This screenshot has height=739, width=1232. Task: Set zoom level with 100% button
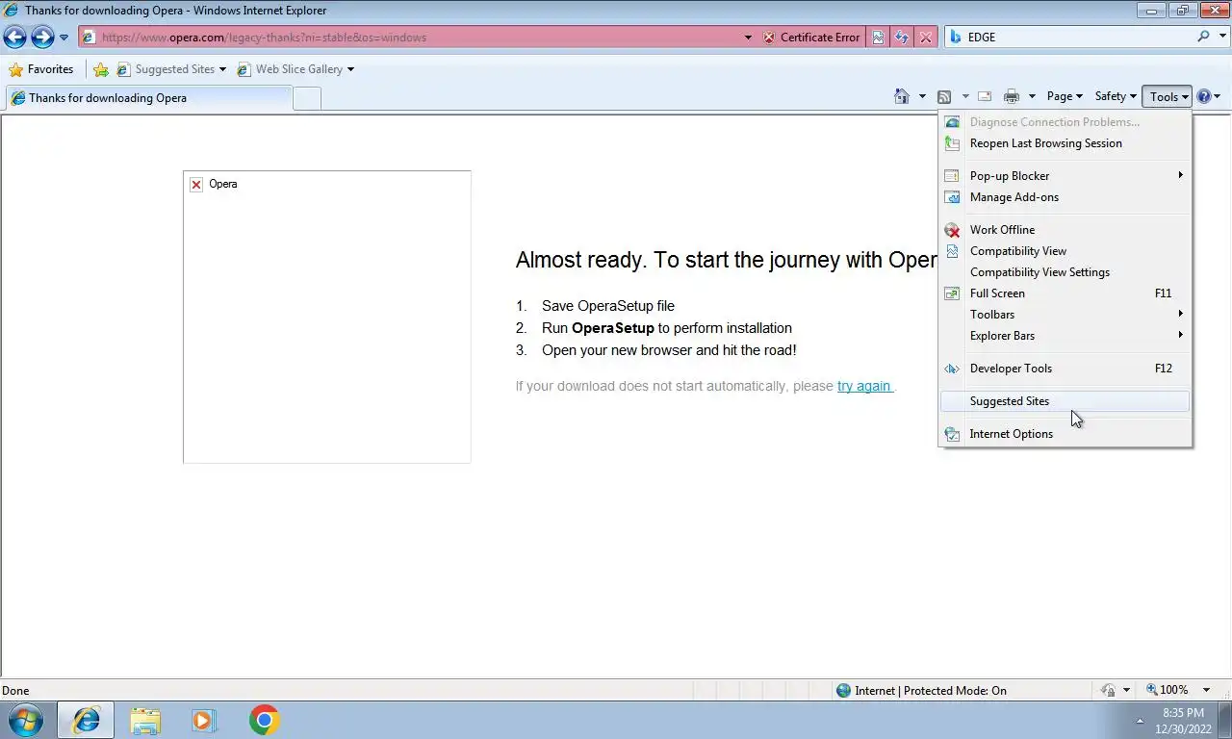pos(1167,690)
